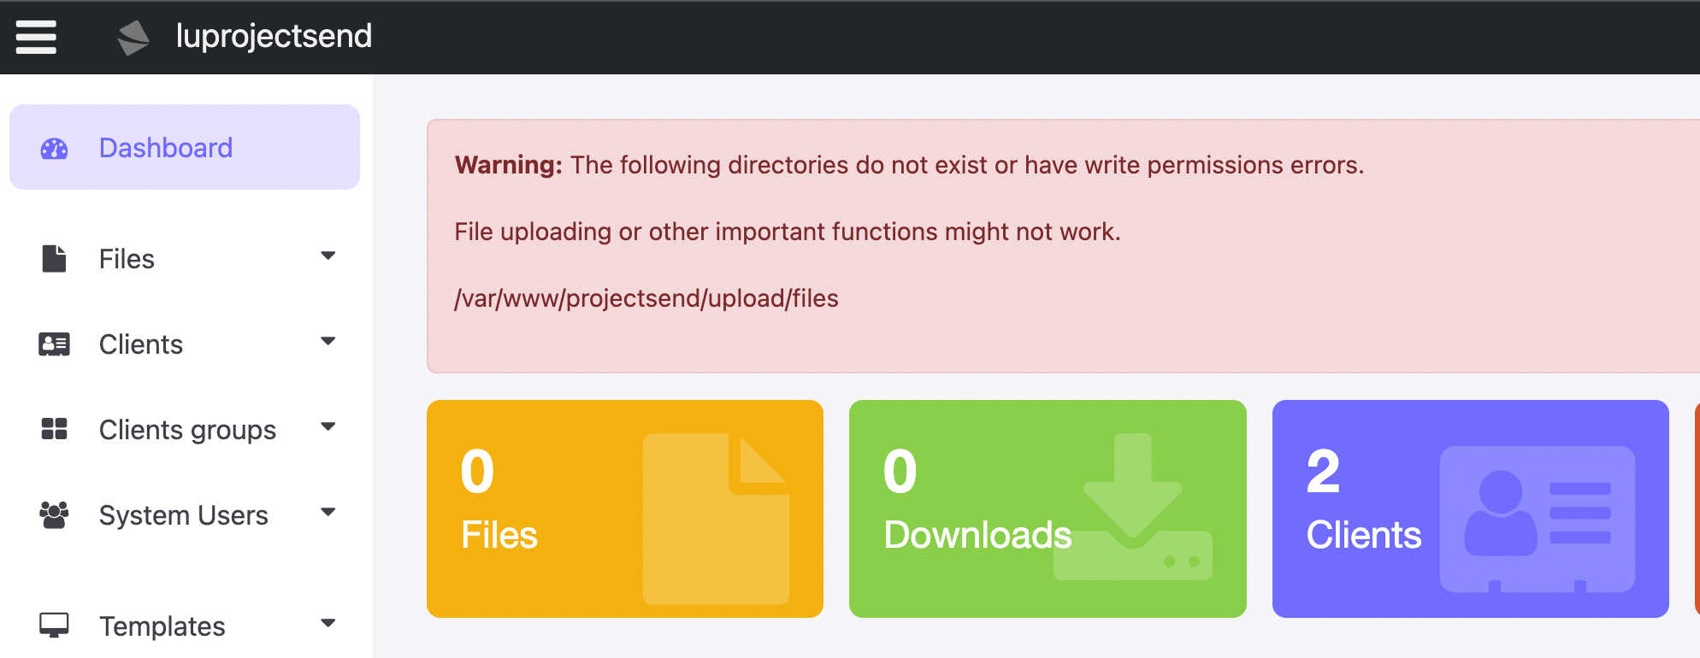Viewport: 1700px width, 658px height.
Task: Collapse the Templates submenu chevron
Action: pos(328,623)
